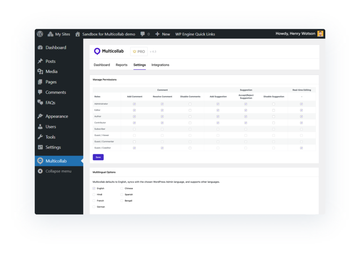The image size is (360, 255).
Task: Enable the Hindi language checkbox
Action: 94,195
